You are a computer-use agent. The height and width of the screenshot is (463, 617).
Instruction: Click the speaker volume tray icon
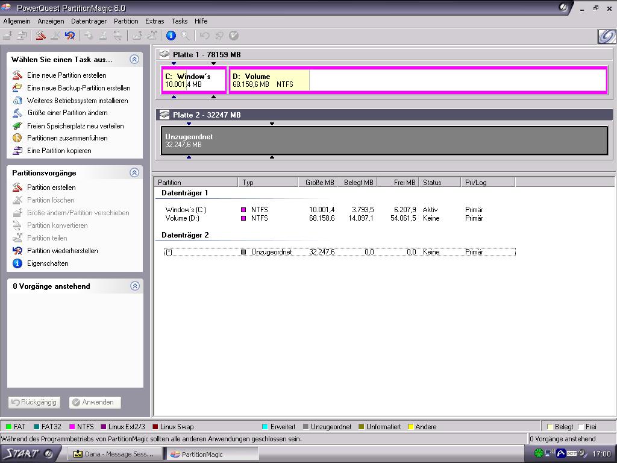pos(583,453)
